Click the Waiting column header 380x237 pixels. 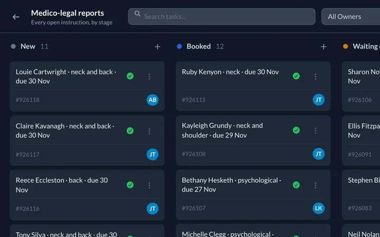(366, 46)
